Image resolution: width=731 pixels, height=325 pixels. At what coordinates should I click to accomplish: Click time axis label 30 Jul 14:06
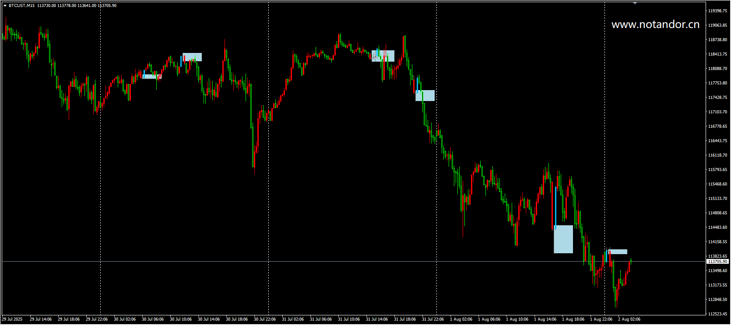209,319
